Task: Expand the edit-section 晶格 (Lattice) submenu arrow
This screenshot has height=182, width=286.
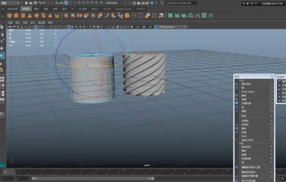Action: point(271,150)
